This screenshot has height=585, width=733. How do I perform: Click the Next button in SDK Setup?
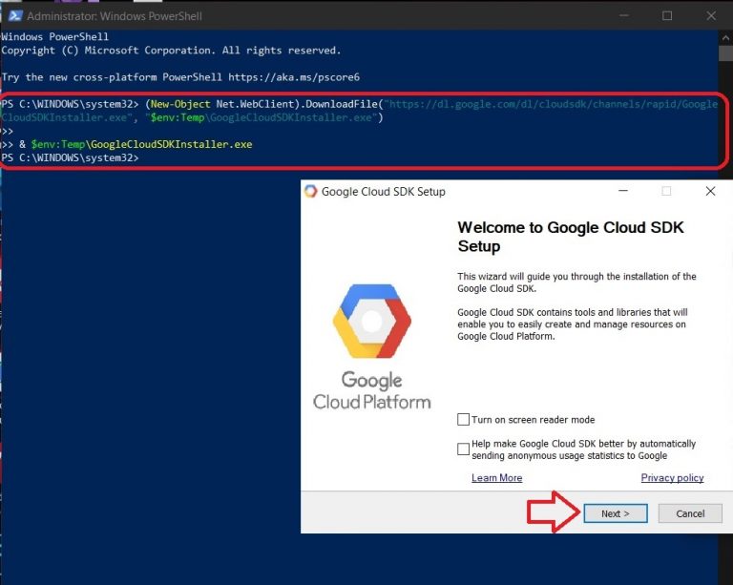pyautogui.click(x=616, y=513)
